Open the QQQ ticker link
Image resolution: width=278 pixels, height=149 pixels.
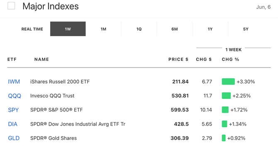pyautogui.click(x=15, y=96)
